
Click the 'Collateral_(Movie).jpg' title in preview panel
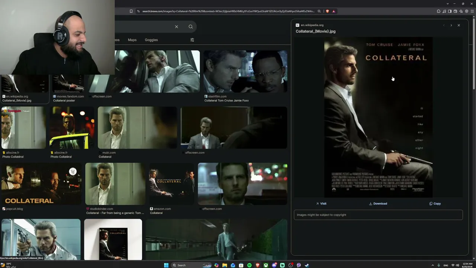point(316,31)
